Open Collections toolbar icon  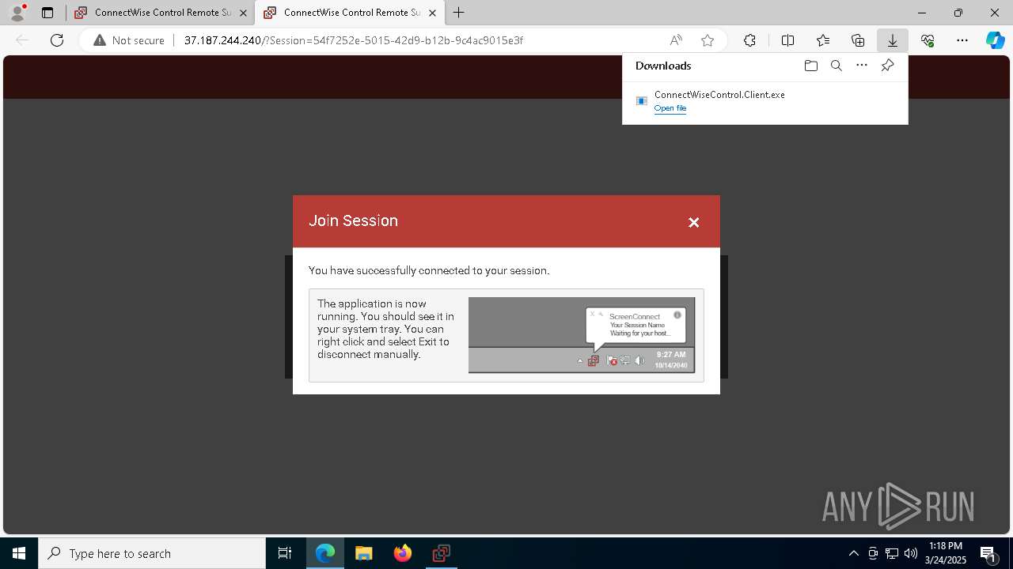pyautogui.click(x=858, y=40)
